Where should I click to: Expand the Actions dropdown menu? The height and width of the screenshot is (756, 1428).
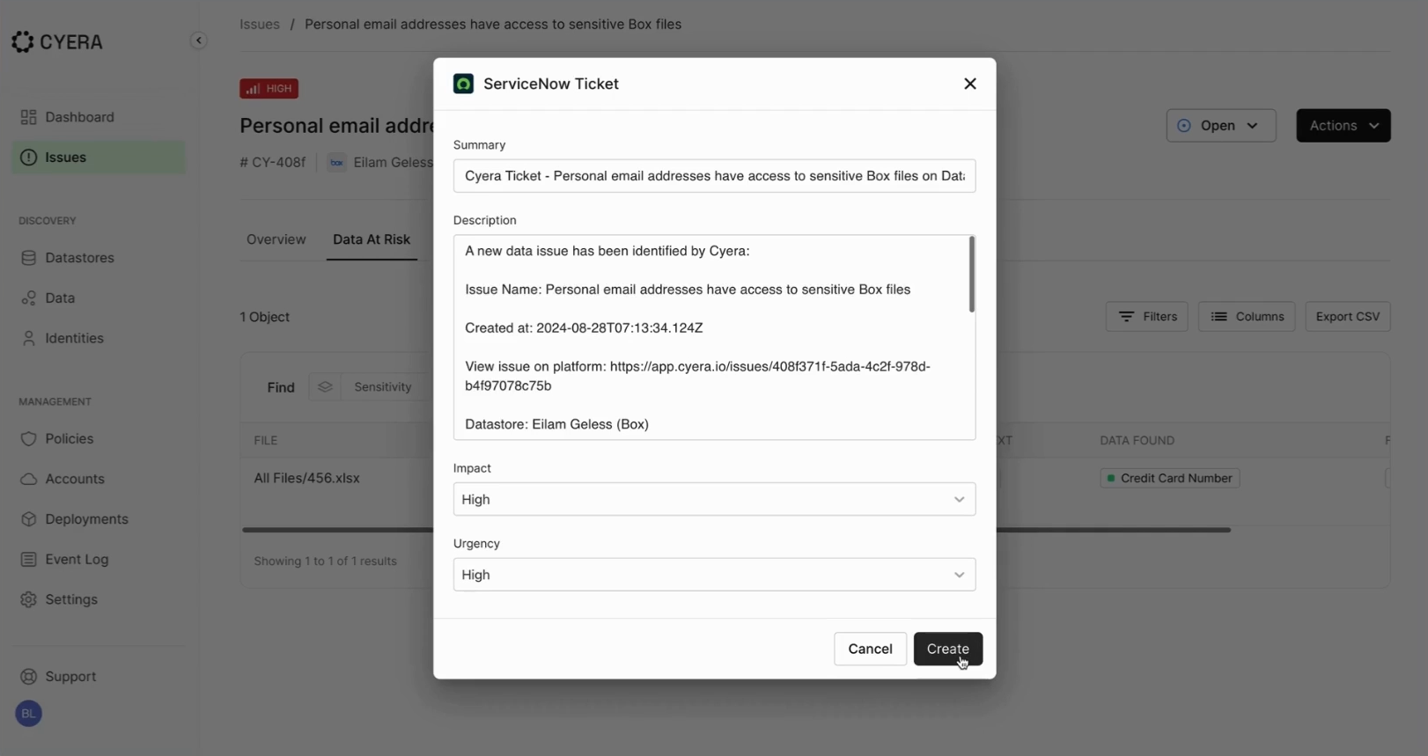pos(1343,126)
